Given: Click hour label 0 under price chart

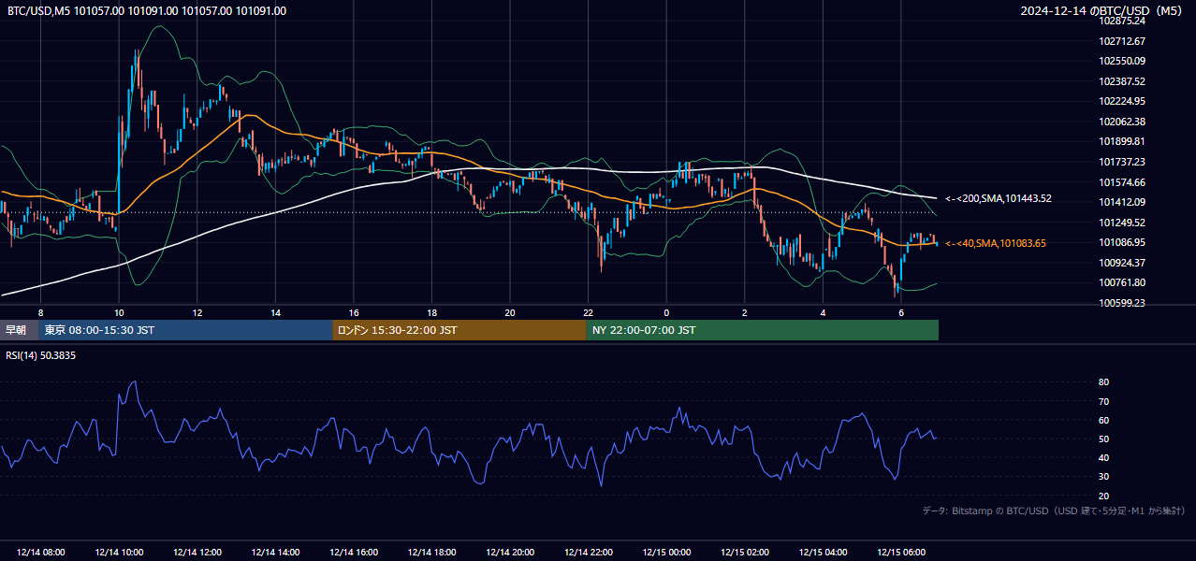Looking at the screenshot, I should tap(666, 312).
